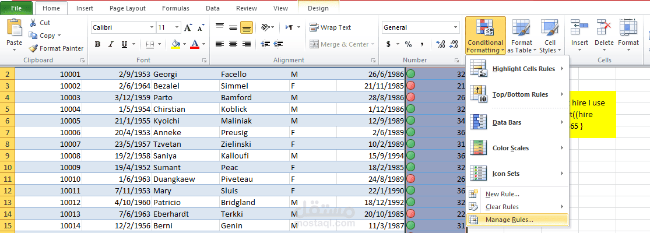Screen dimensions: 650x233
Task: Click the Insert cells icon
Action: (580, 28)
